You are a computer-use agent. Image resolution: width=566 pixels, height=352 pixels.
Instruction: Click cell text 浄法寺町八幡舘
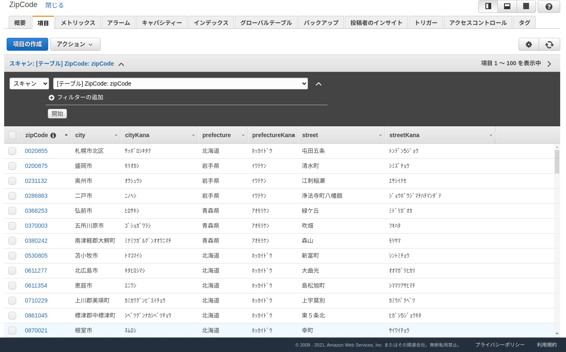click(x=322, y=196)
